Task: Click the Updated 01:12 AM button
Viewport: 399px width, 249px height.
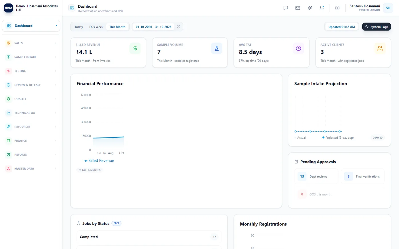Action: [341, 27]
